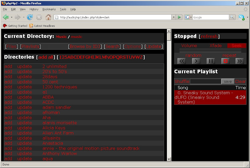Open the History menu
The height and width of the screenshot is (168, 250).
tap(34, 9)
